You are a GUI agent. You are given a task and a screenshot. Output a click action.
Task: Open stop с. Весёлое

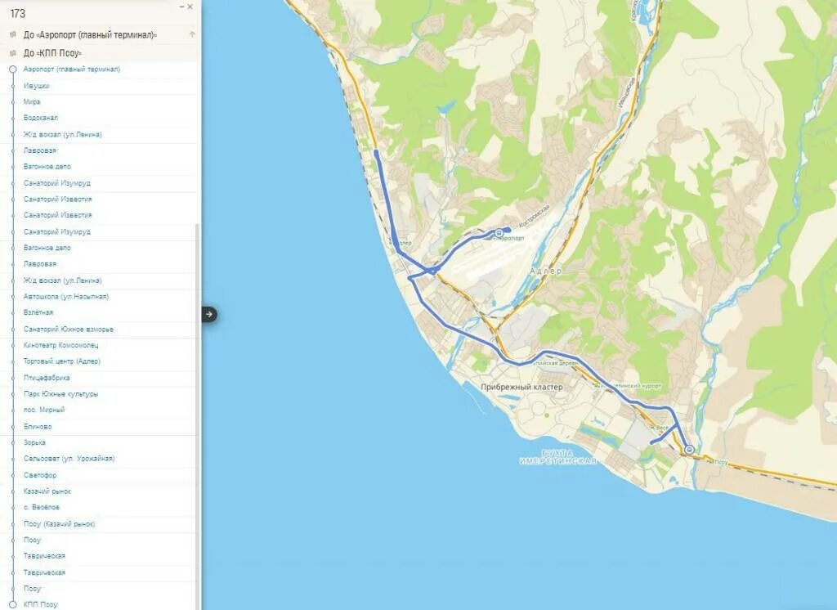click(41, 508)
